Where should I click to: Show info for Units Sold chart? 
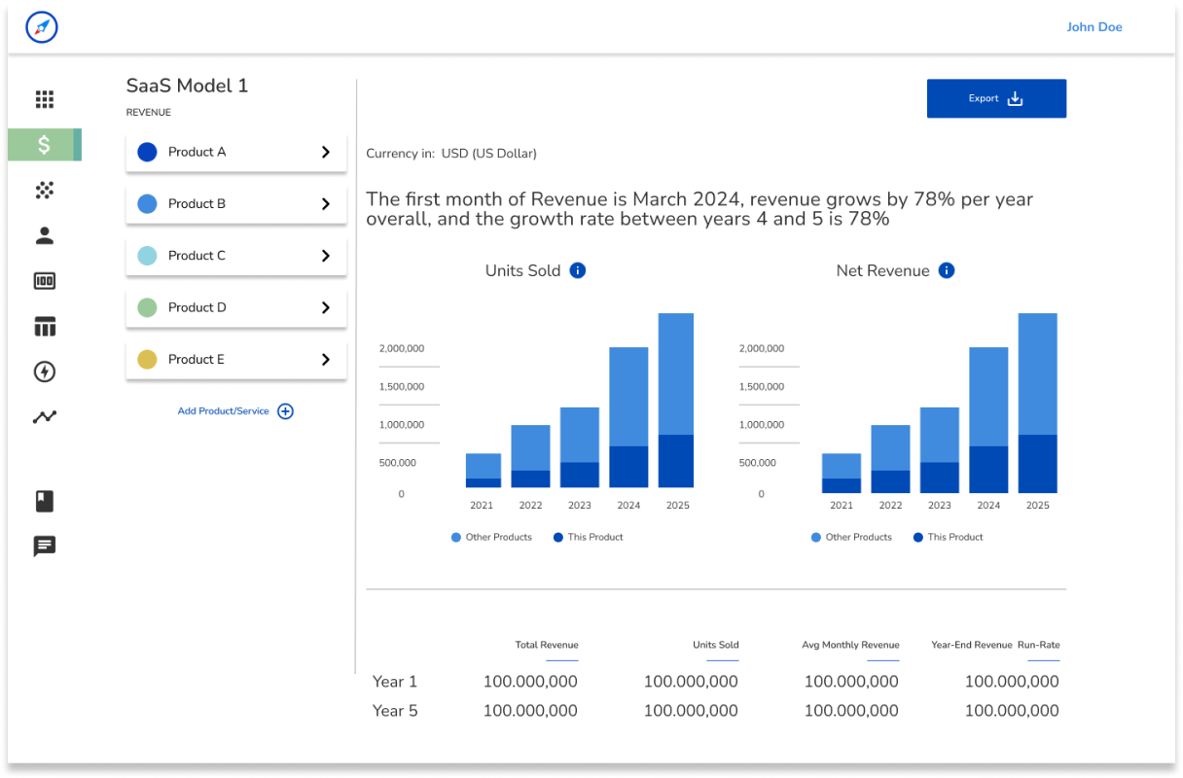[x=578, y=270]
